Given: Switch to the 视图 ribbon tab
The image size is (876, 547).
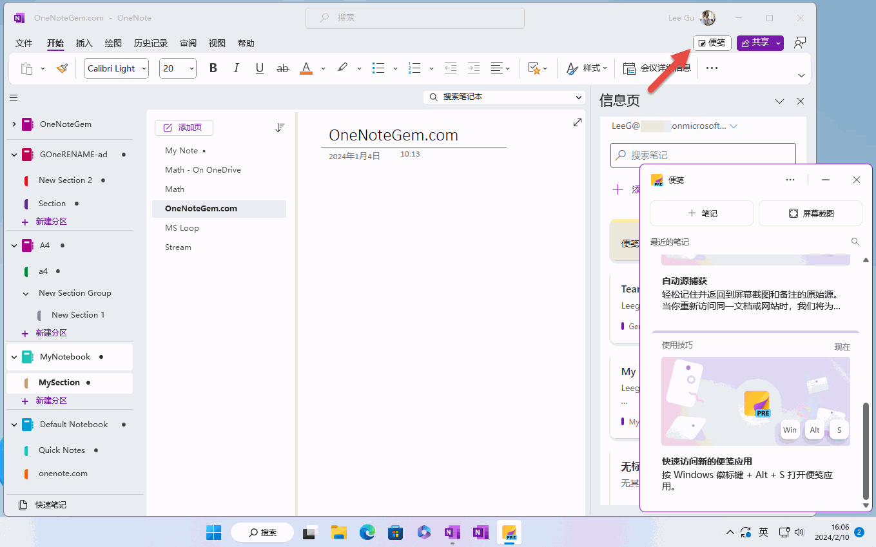Looking at the screenshot, I should [217, 43].
